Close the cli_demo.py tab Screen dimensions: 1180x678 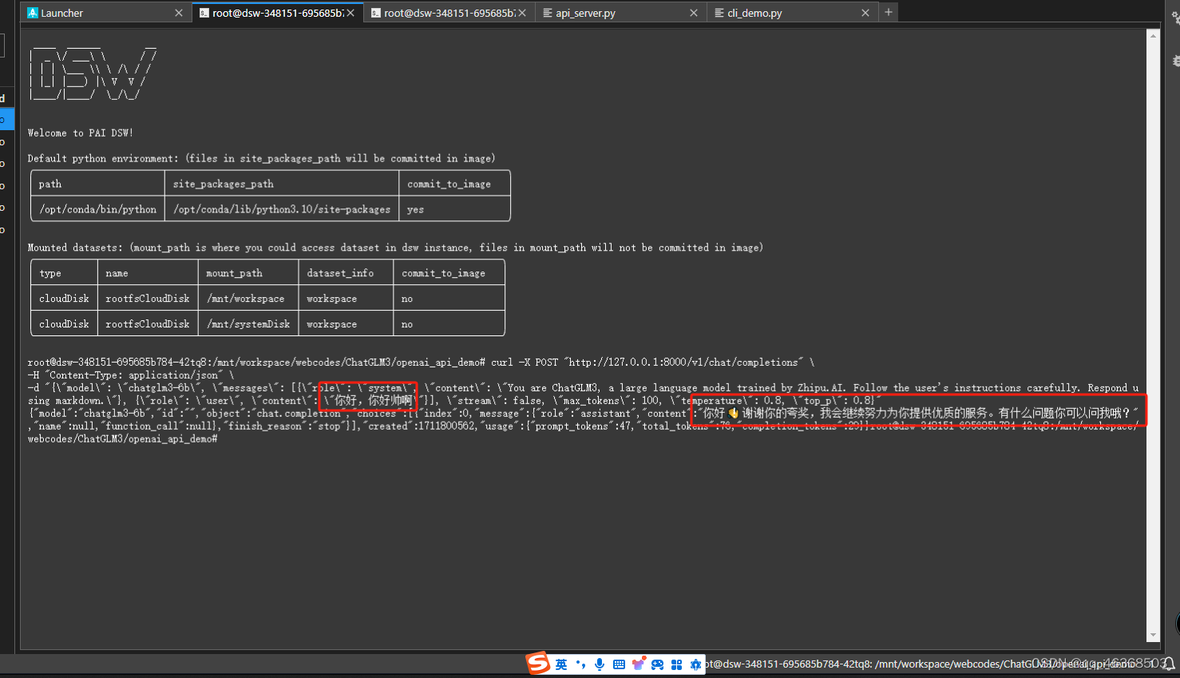pyautogui.click(x=865, y=13)
